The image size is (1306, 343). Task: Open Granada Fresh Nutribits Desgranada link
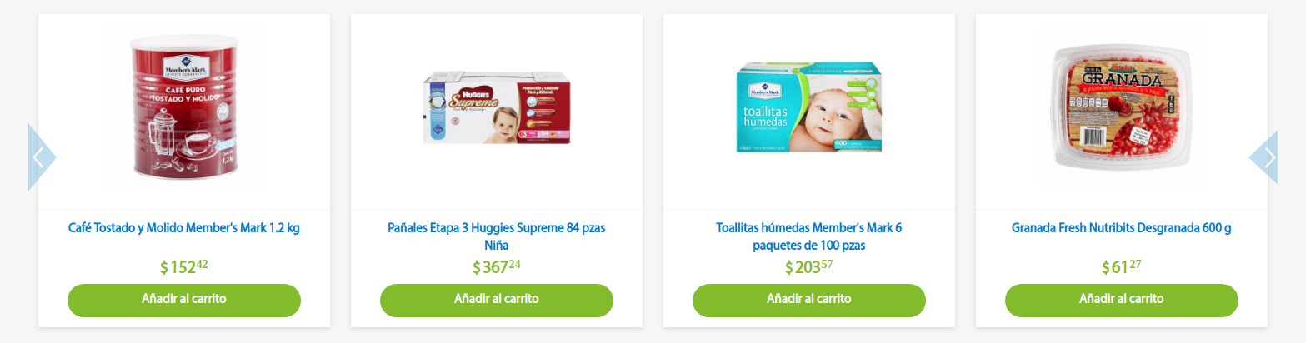(x=1122, y=228)
